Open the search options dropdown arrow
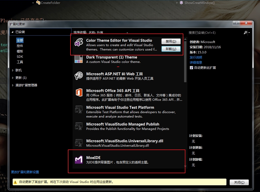Screen dimensions: 260x192 coord(249,33)
